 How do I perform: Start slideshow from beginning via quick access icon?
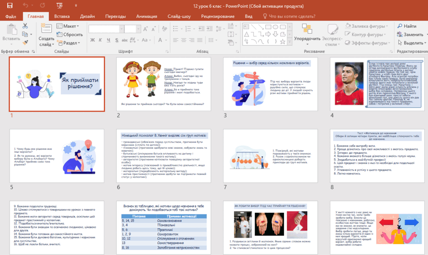point(59,5)
